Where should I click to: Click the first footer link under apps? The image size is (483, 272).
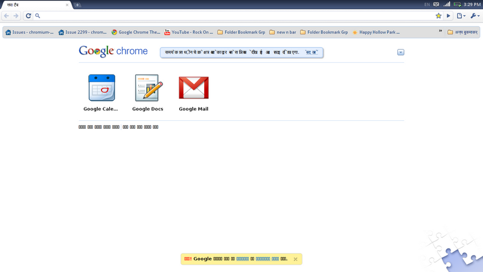pos(99,127)
